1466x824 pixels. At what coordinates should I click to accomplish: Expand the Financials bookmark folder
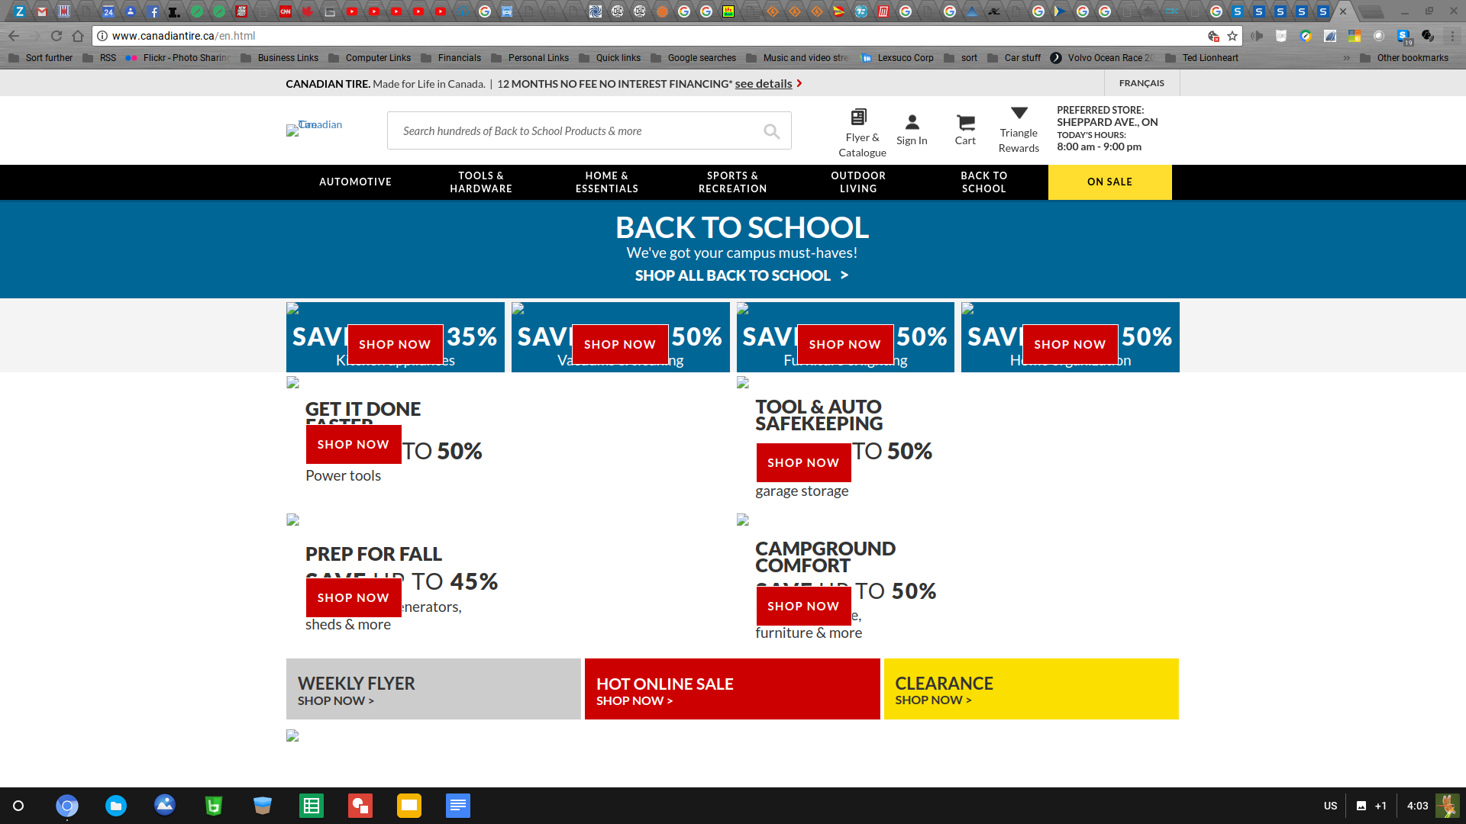450,58
